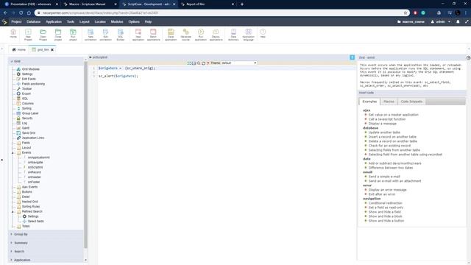This screenshot has width=471, height=265.
Task: Collapse the Events tree node arrow
Action: click(x=13, y=153)
